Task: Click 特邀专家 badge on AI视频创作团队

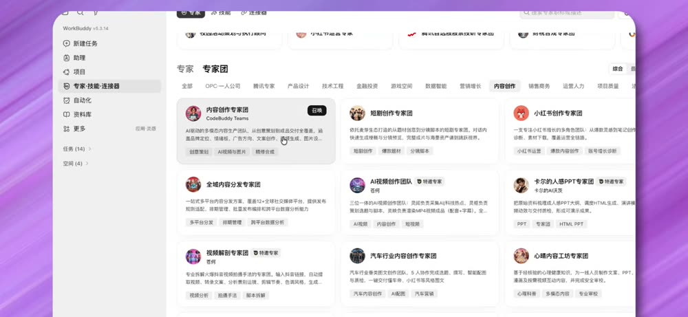Action: pos(429,182)
